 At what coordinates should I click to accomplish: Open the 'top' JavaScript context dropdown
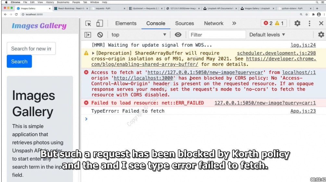point(139,35)
